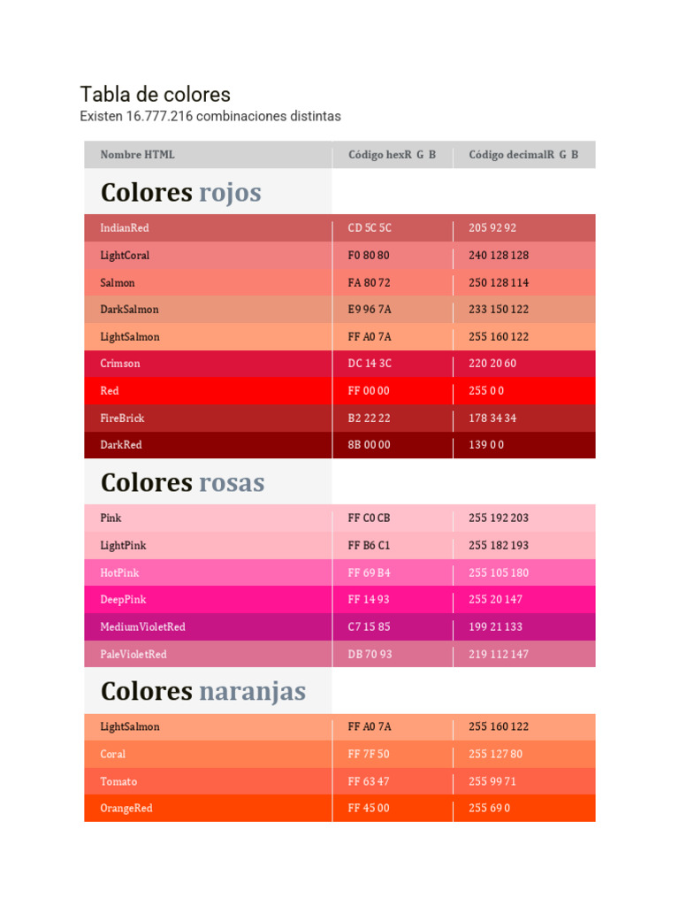Click the MediumVioletRed color name
This screenshot has height=906, width=679.
[142, 627]
